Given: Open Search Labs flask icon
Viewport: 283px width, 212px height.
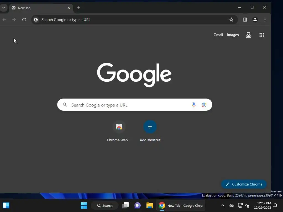Looking at the screenshot, I should 248,35.
